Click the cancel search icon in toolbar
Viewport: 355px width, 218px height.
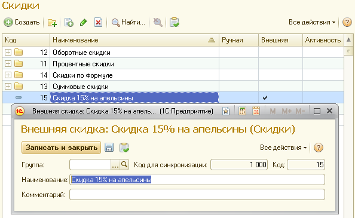point(158,22)
